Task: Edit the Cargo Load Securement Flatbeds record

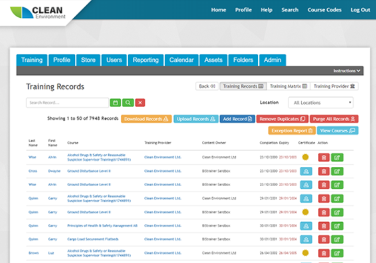Action: [337, 239]
